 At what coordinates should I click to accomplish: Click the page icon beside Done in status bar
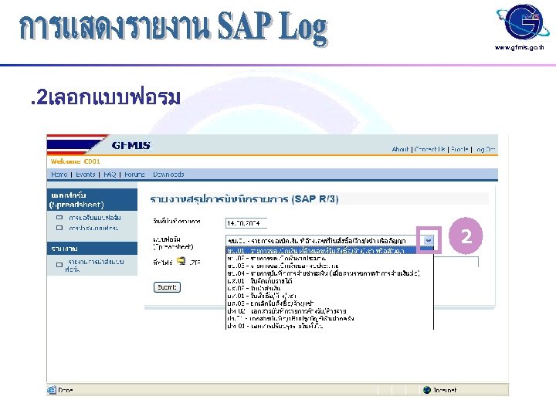click(x=52, y=390)
